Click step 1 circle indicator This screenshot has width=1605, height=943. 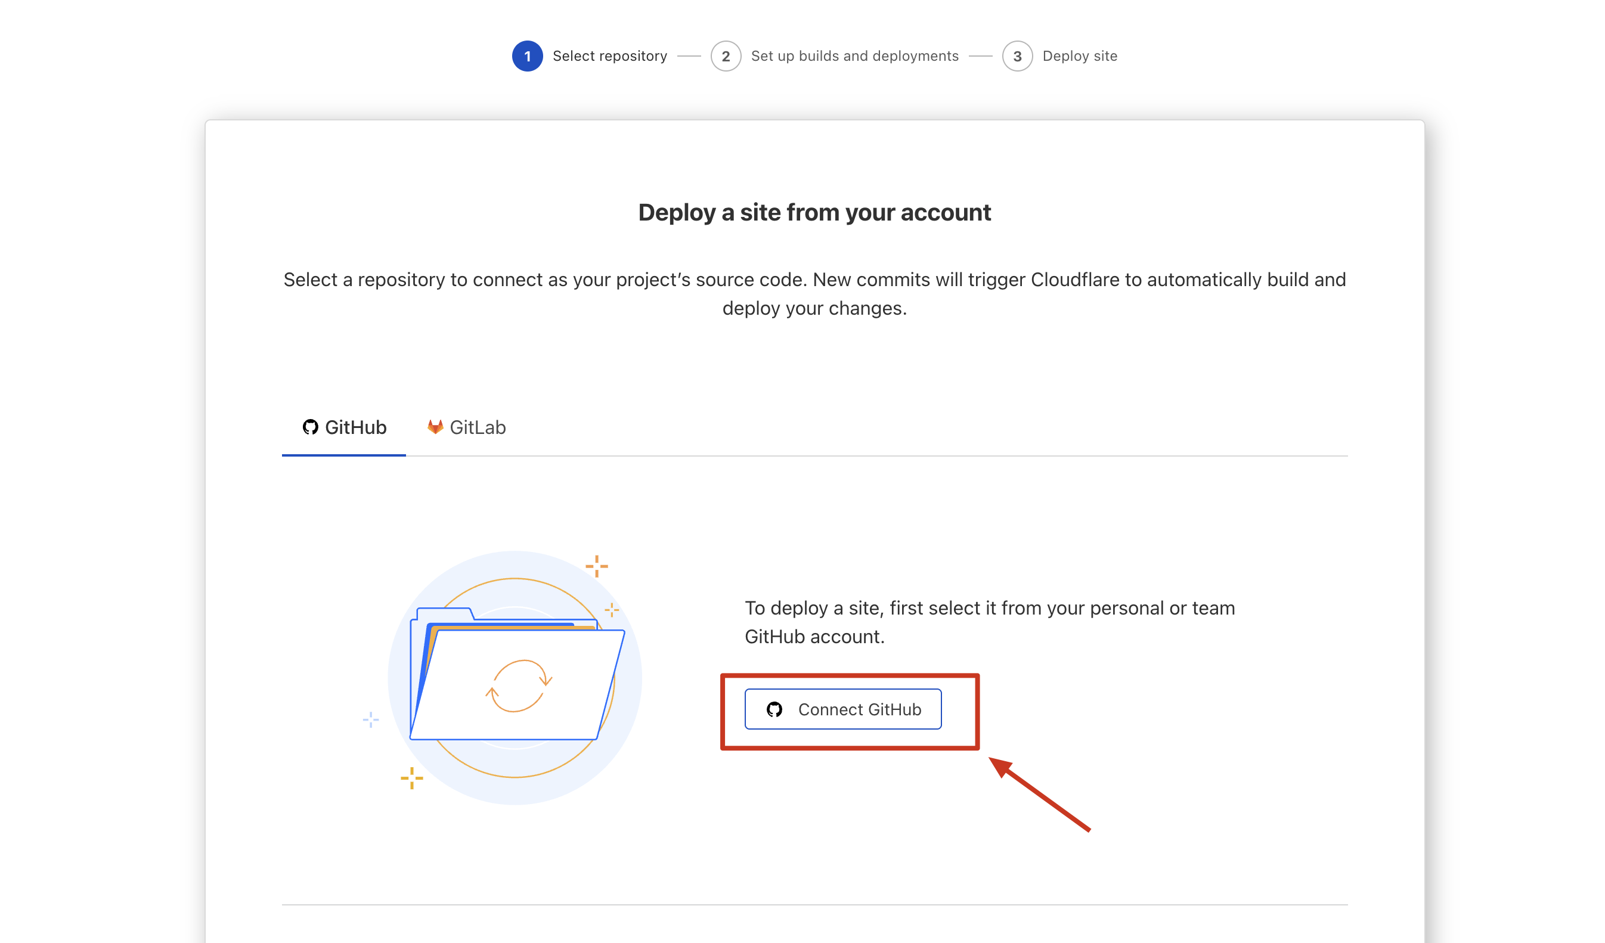tap(528, 56)
